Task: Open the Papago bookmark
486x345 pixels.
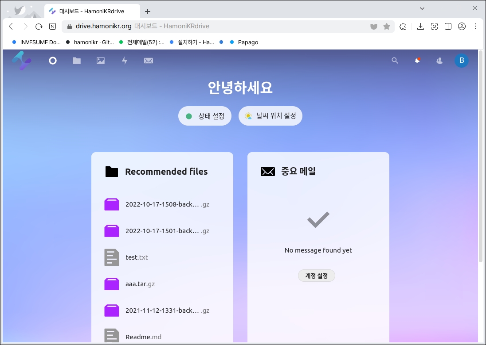Action: (x=247, y=42)
